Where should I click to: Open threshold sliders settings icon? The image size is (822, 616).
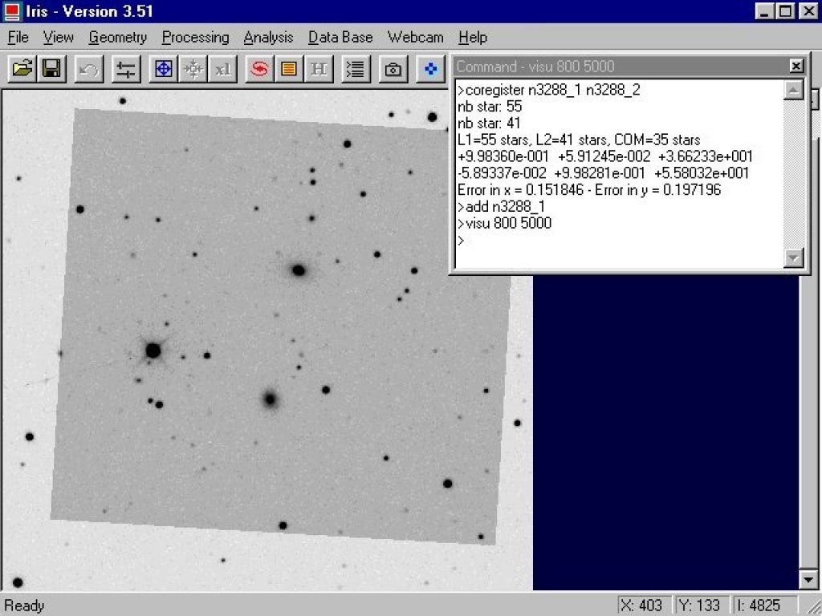click(x=126, y=69)
